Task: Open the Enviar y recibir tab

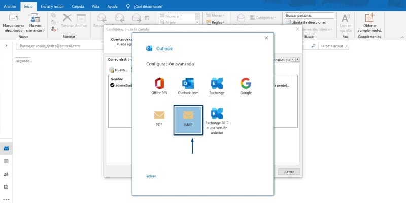Action: click(x=52, y=6)
